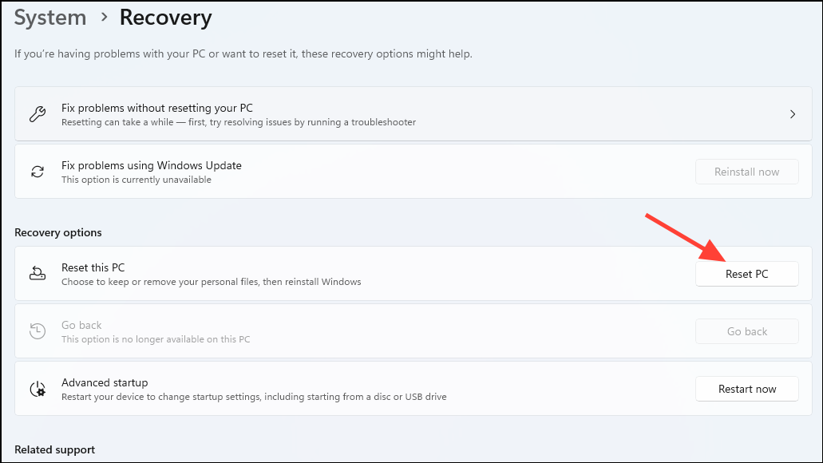Click the Go back history icon
Viewport: 823px width, 463px height.
tap(38, 330)
